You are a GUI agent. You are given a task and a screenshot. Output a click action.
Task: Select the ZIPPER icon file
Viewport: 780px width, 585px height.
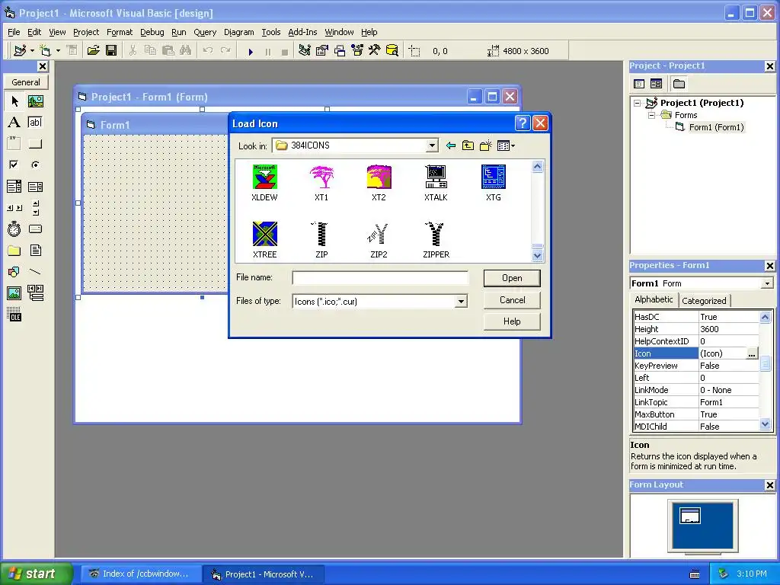coord(436,240)
